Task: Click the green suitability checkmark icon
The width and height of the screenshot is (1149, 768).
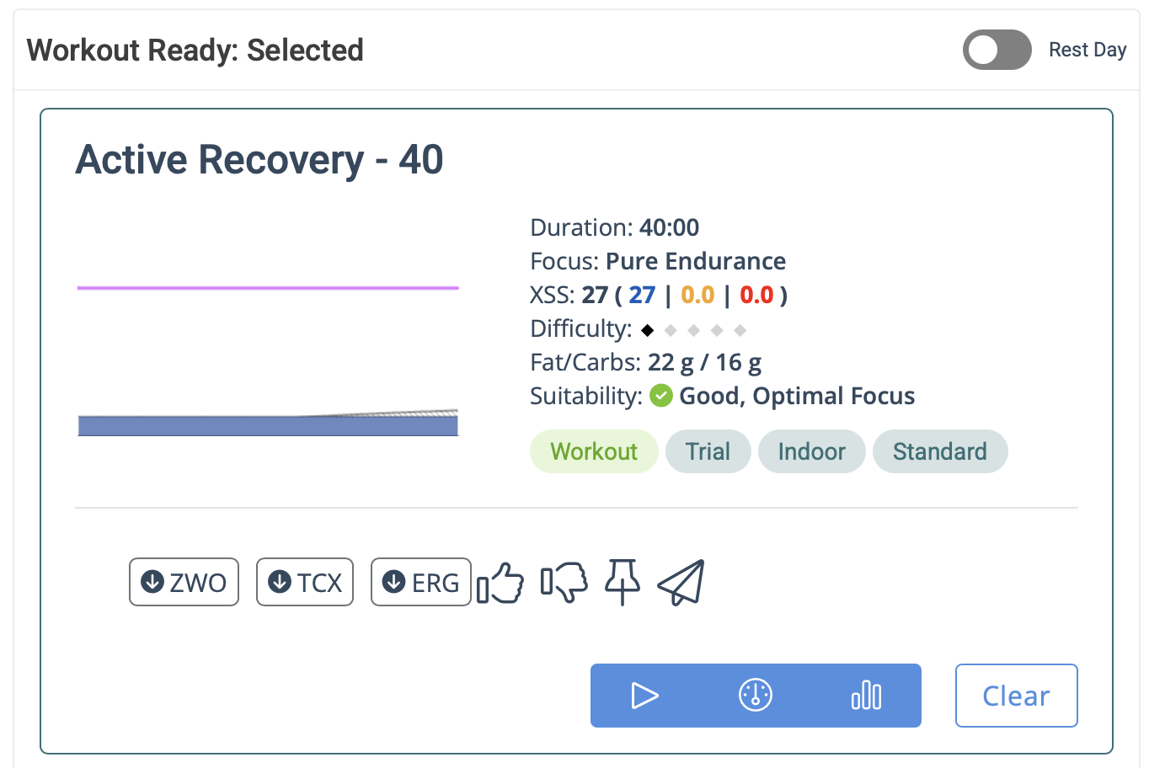Action: click(661, 395)
